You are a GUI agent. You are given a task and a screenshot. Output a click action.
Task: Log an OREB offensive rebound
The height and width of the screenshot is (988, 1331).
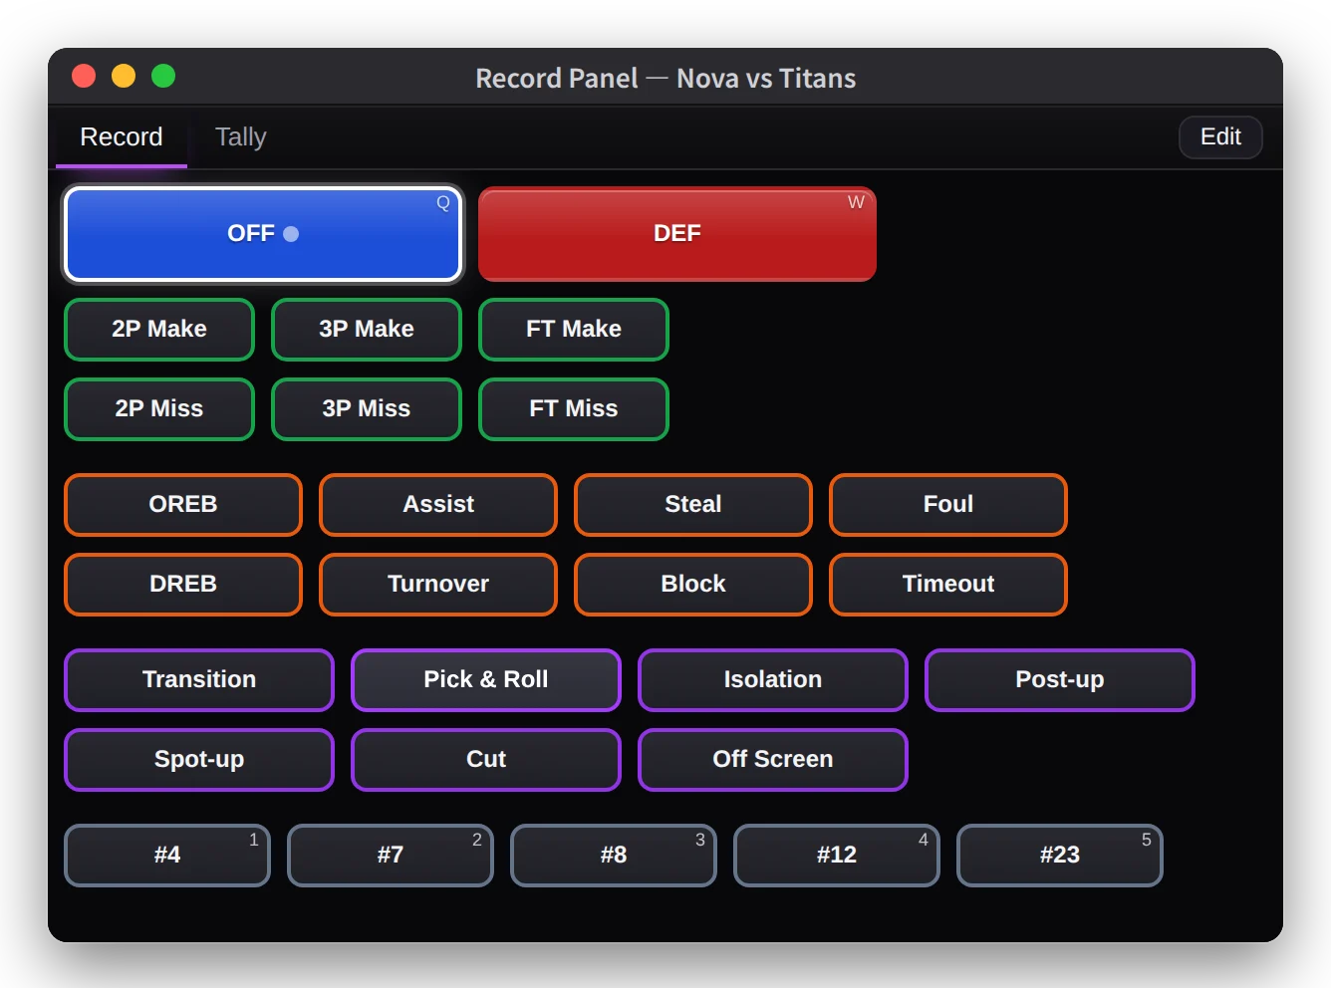(183, 505)
